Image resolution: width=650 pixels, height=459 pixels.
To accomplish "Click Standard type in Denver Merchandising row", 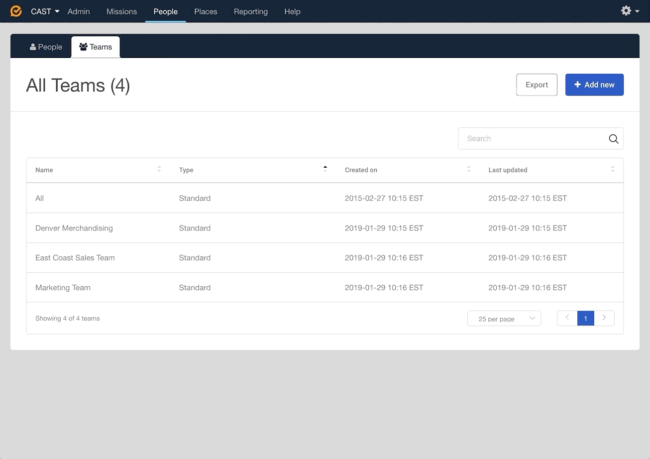I will tap(195, 228).
